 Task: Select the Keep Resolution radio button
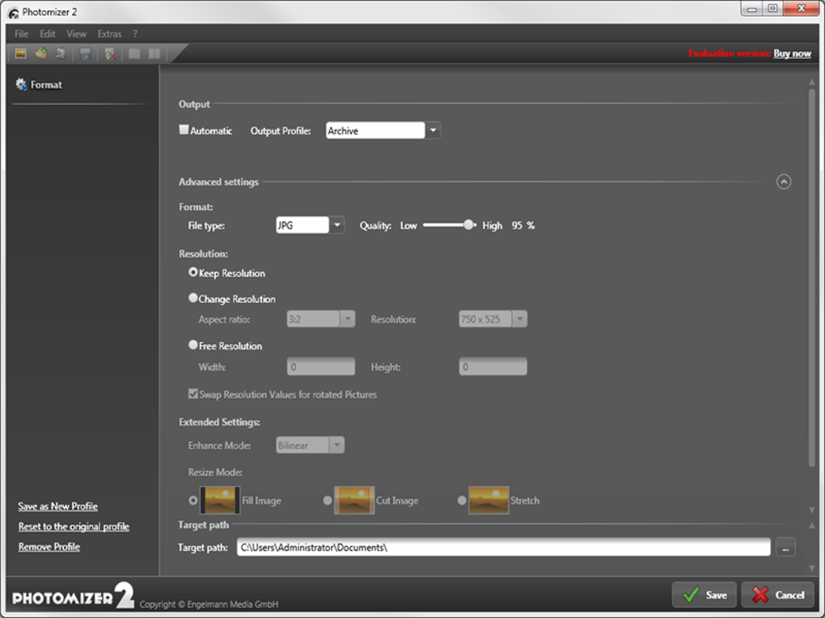click(192, 272)
